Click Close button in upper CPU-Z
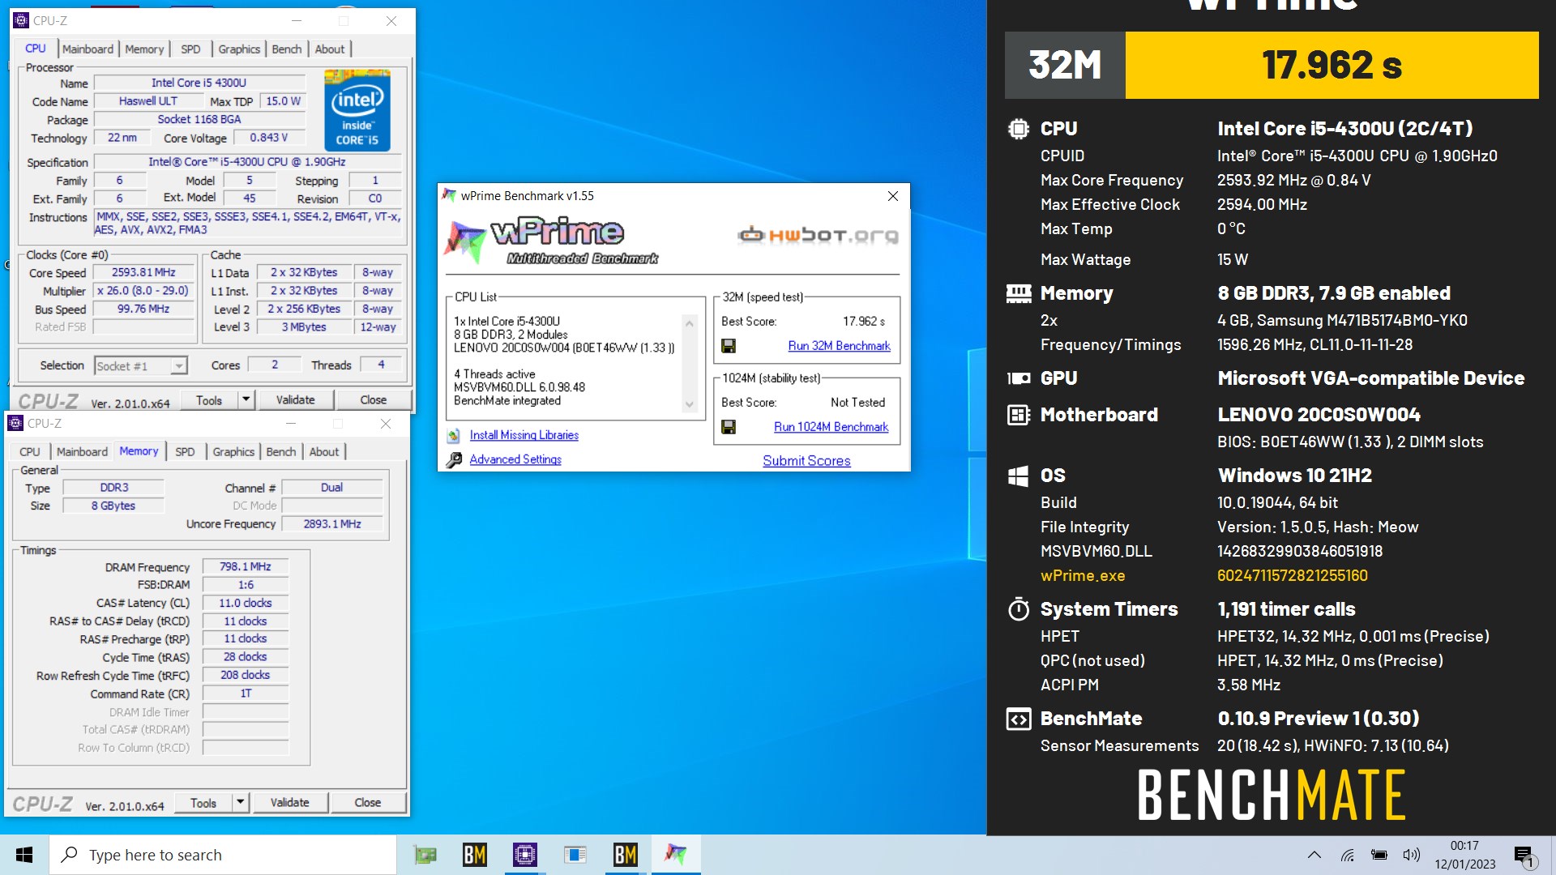The width and height of the screenshot is (1556, 875). 374,399
